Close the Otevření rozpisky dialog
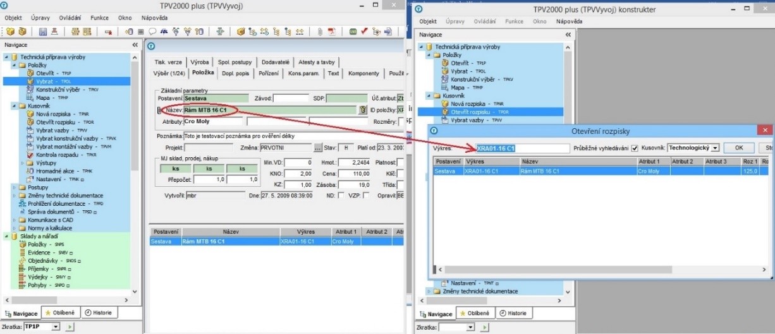This screenshot has height=334, width=775. (x=766, y=130)
